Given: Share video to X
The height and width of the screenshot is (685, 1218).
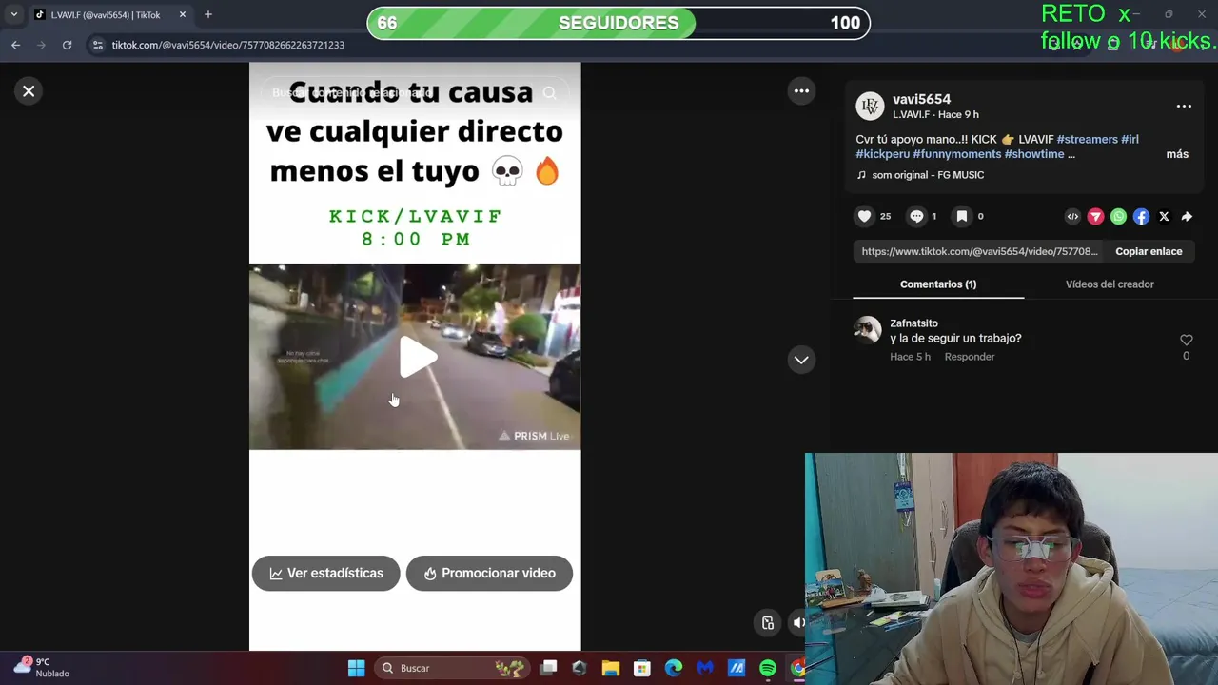Looking at the screenshot, I should (1164, 217).
